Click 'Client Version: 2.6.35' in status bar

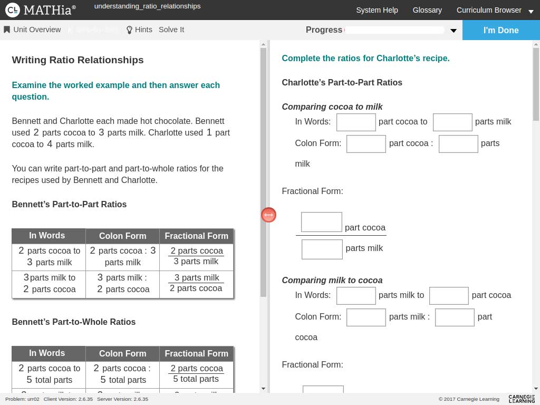point(68,399)
